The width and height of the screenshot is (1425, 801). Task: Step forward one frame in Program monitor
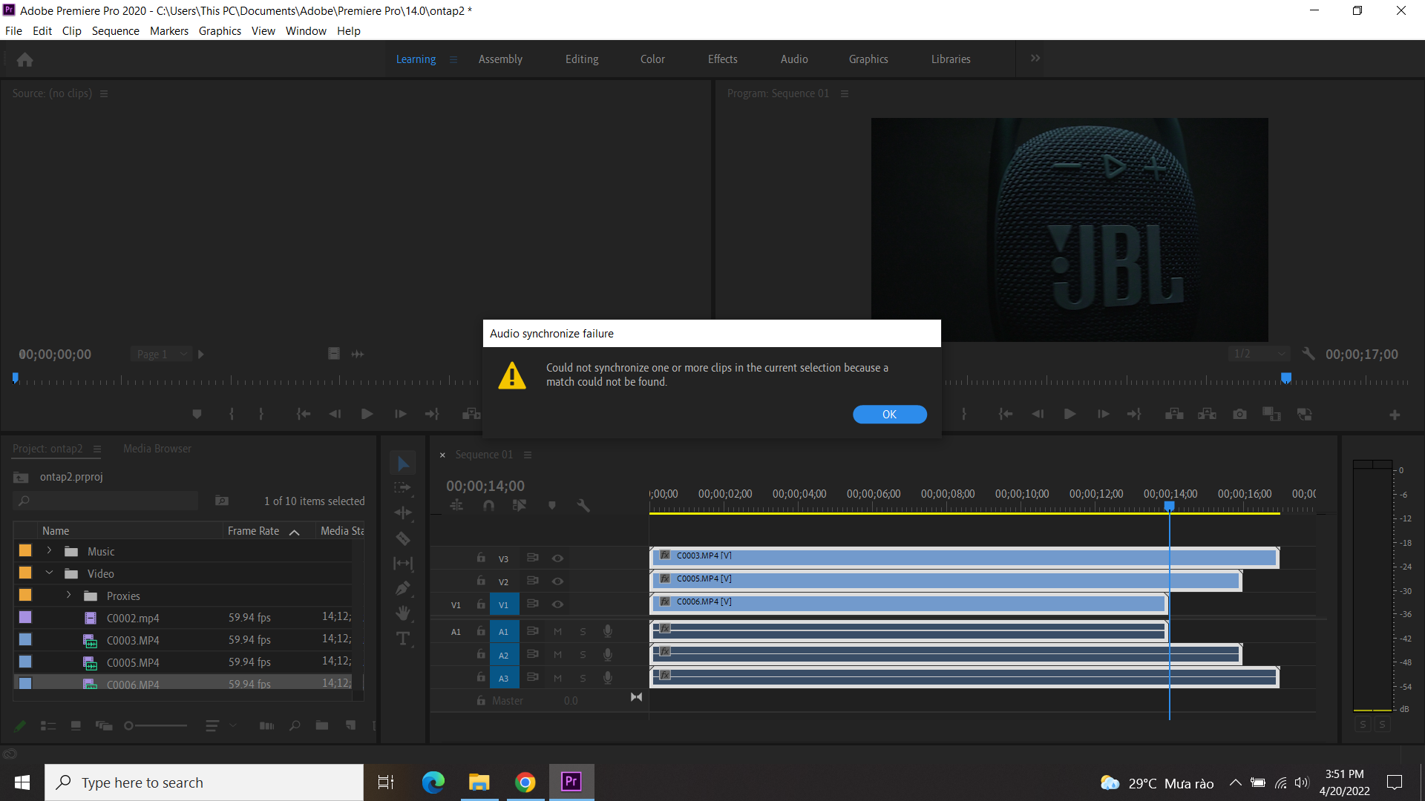point(1103,415)
